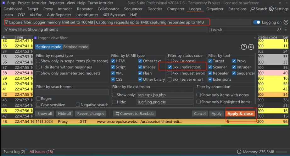Click the Burp Suite logo icon
290x156 pixels.
(3, 3)
